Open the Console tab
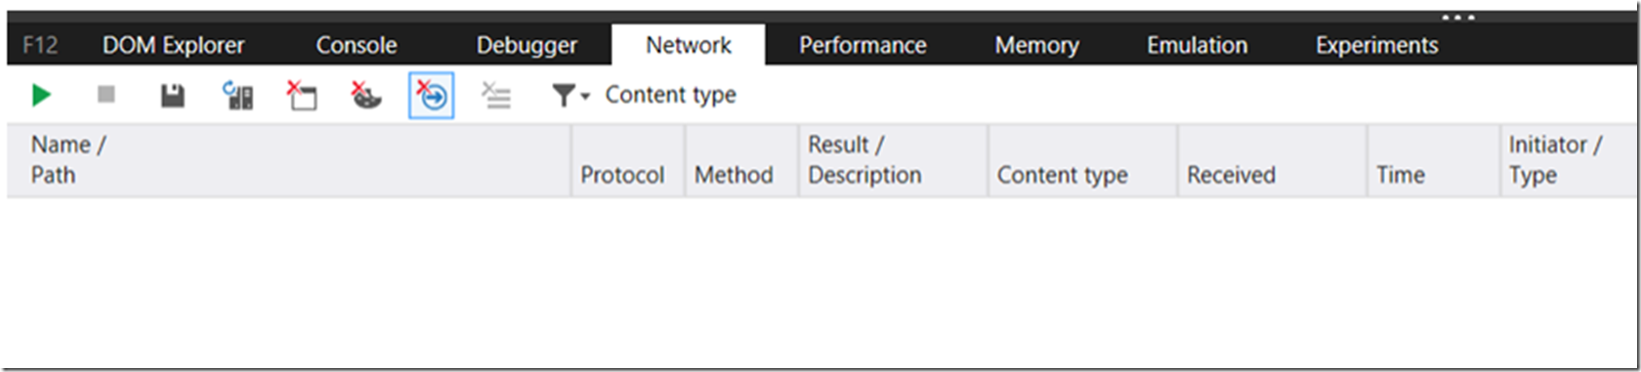This screenshot has height=372, width=1641. (x=357, y=45)
